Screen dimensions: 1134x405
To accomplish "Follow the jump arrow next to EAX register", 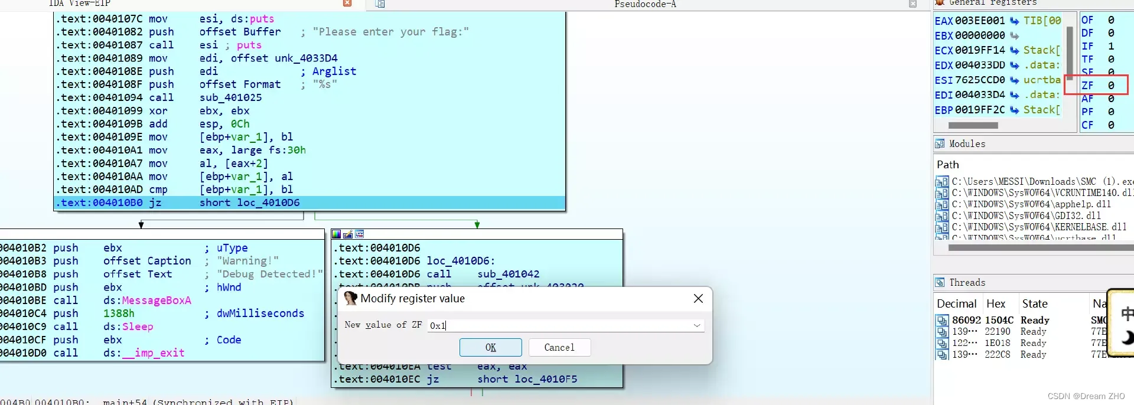I will pyautogui.click(x=1014, y=21).
